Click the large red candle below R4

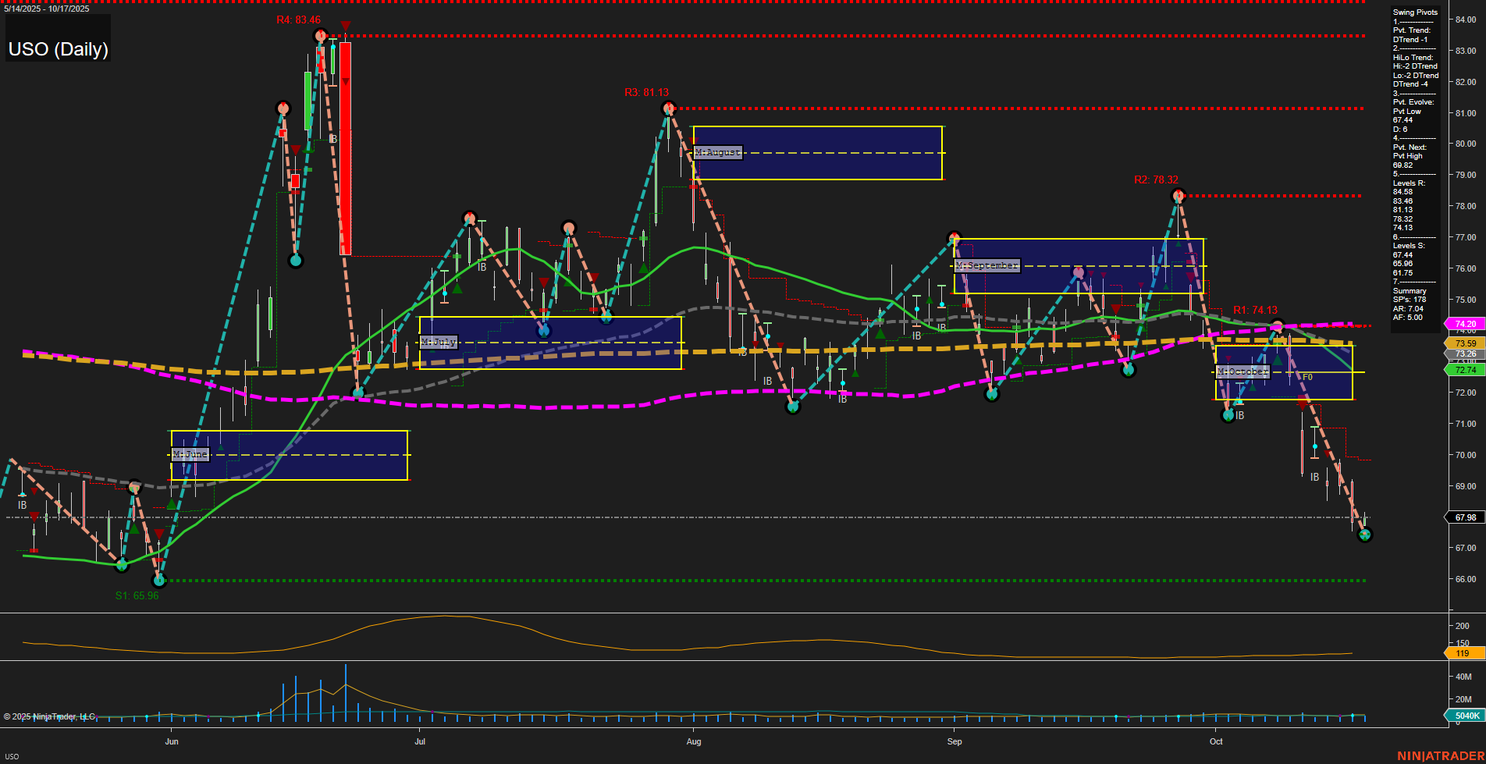tap(345, 148)
